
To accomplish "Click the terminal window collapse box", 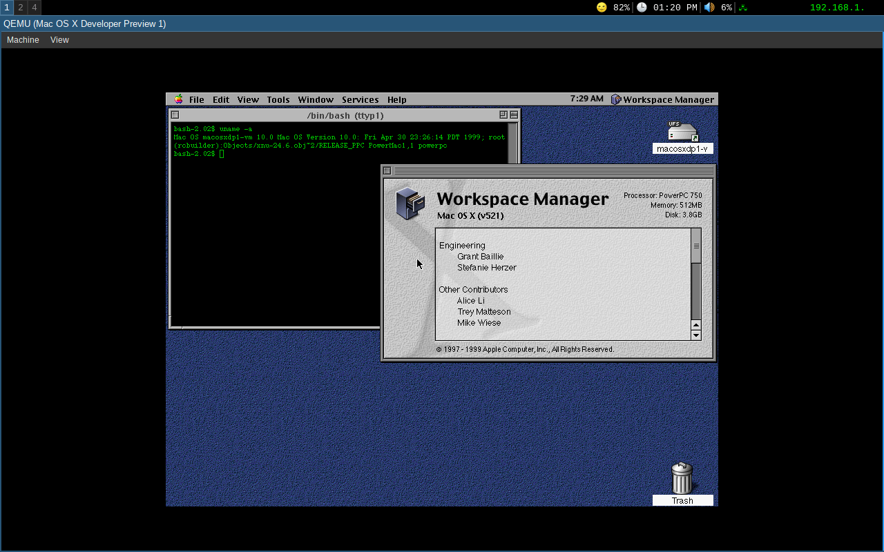I will coord(514,115).
